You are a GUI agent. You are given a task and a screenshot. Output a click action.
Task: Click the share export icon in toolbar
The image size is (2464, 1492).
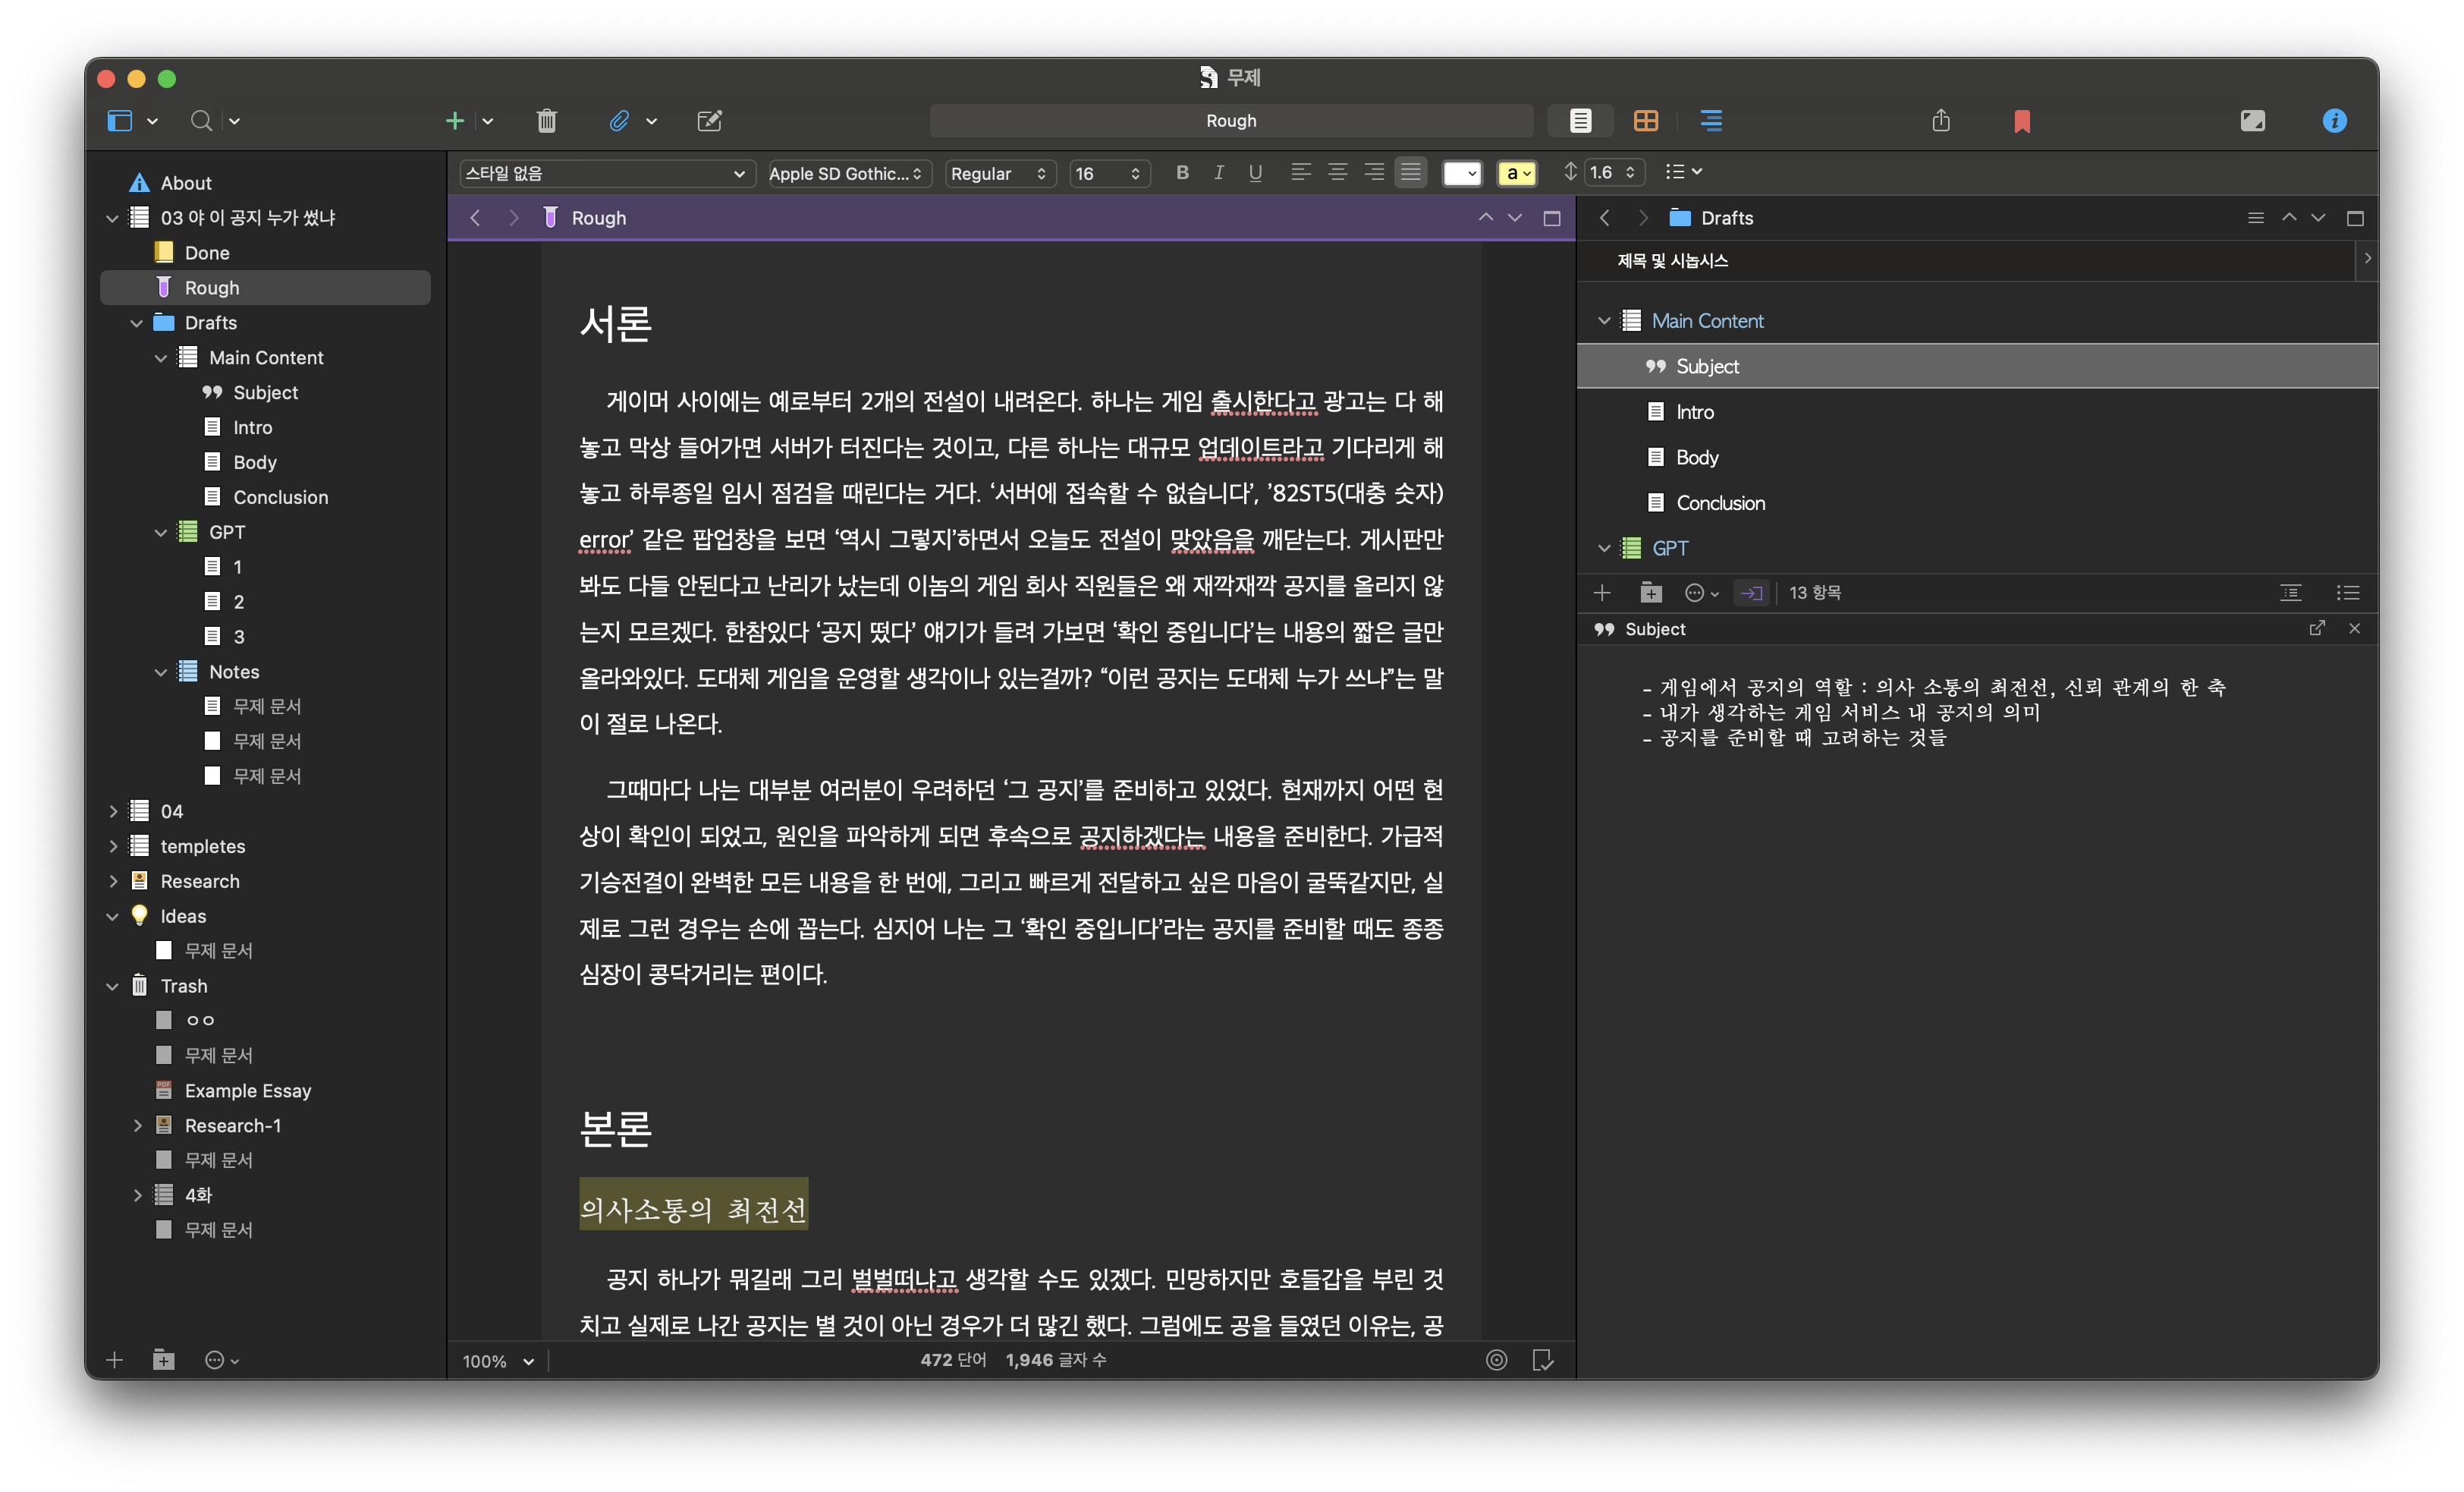pyautogui.click(x=1941, y=121)
